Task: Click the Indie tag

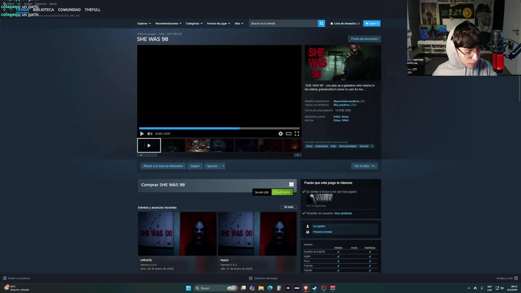Action: [333, 146]
